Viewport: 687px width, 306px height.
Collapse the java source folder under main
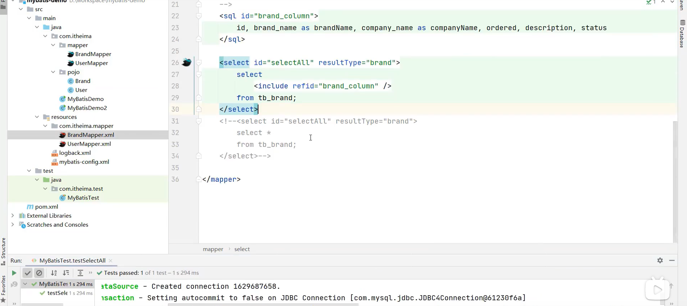tap(37, 27)
